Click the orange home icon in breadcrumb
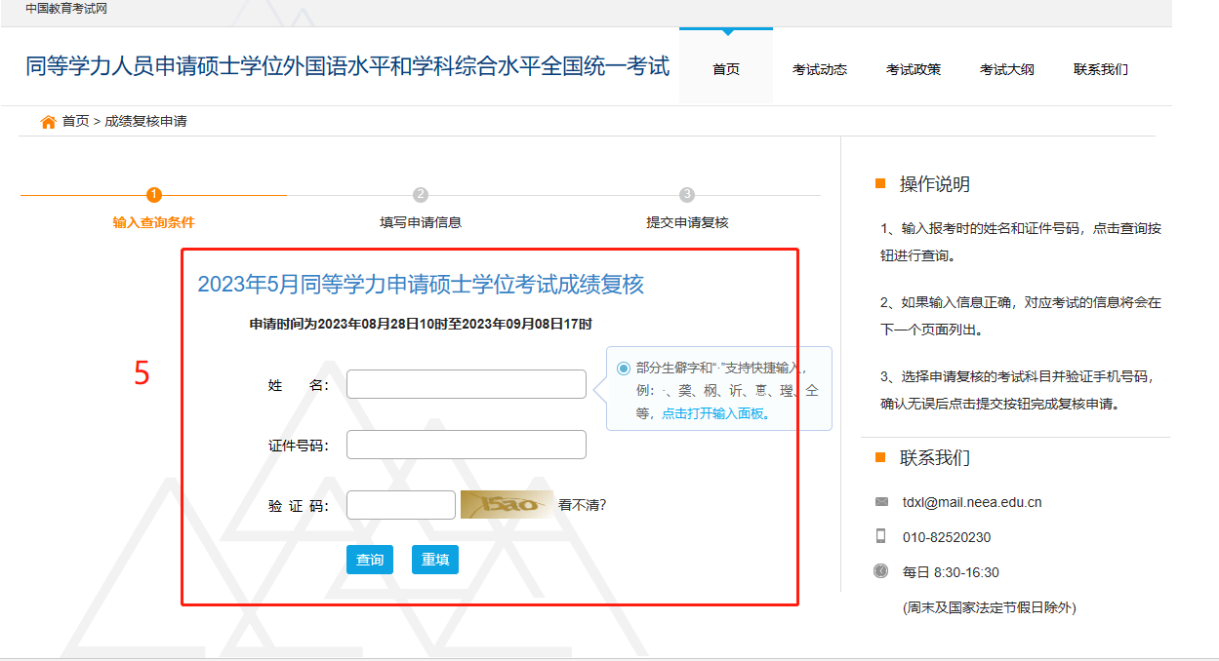 tap(48, 122)
